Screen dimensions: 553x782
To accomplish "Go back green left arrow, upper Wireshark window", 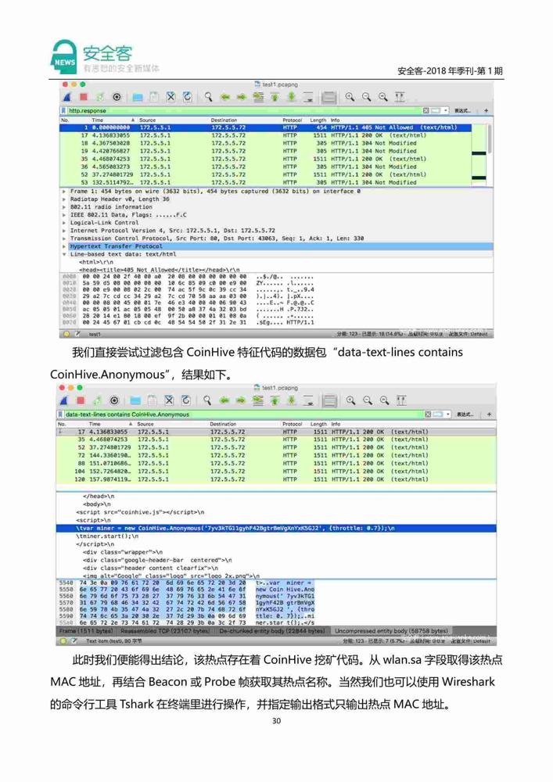I will pos(225,97).
